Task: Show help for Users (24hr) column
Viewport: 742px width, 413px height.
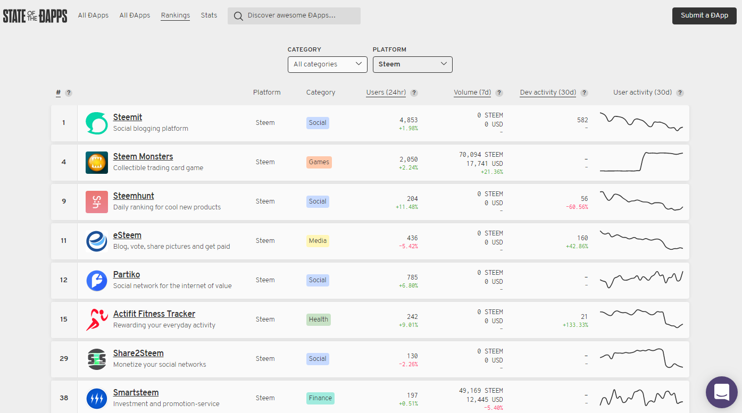Action: click(x=414, y=93)
